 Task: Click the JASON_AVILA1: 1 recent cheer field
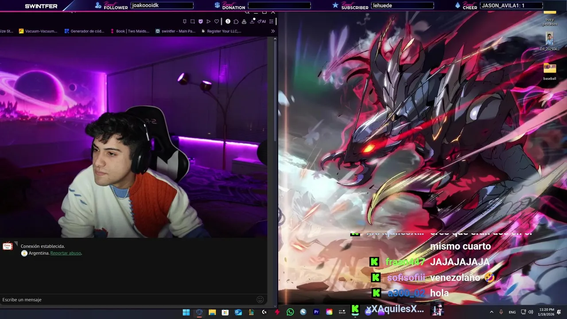[511, 5]
